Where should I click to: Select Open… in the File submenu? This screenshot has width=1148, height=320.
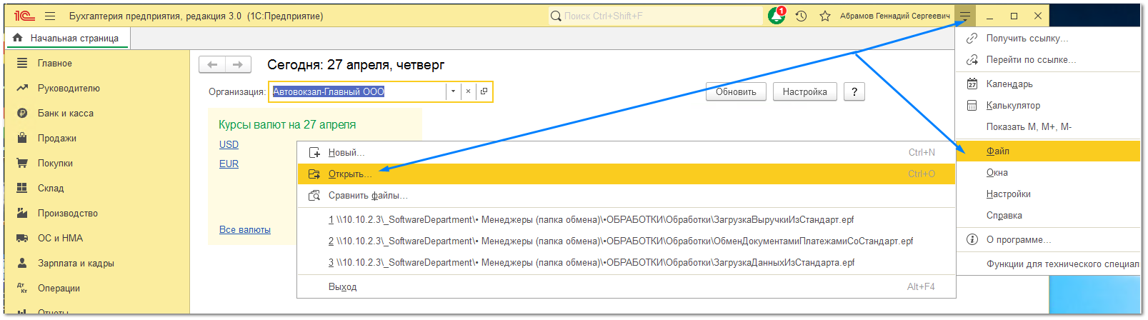(349, 174)
